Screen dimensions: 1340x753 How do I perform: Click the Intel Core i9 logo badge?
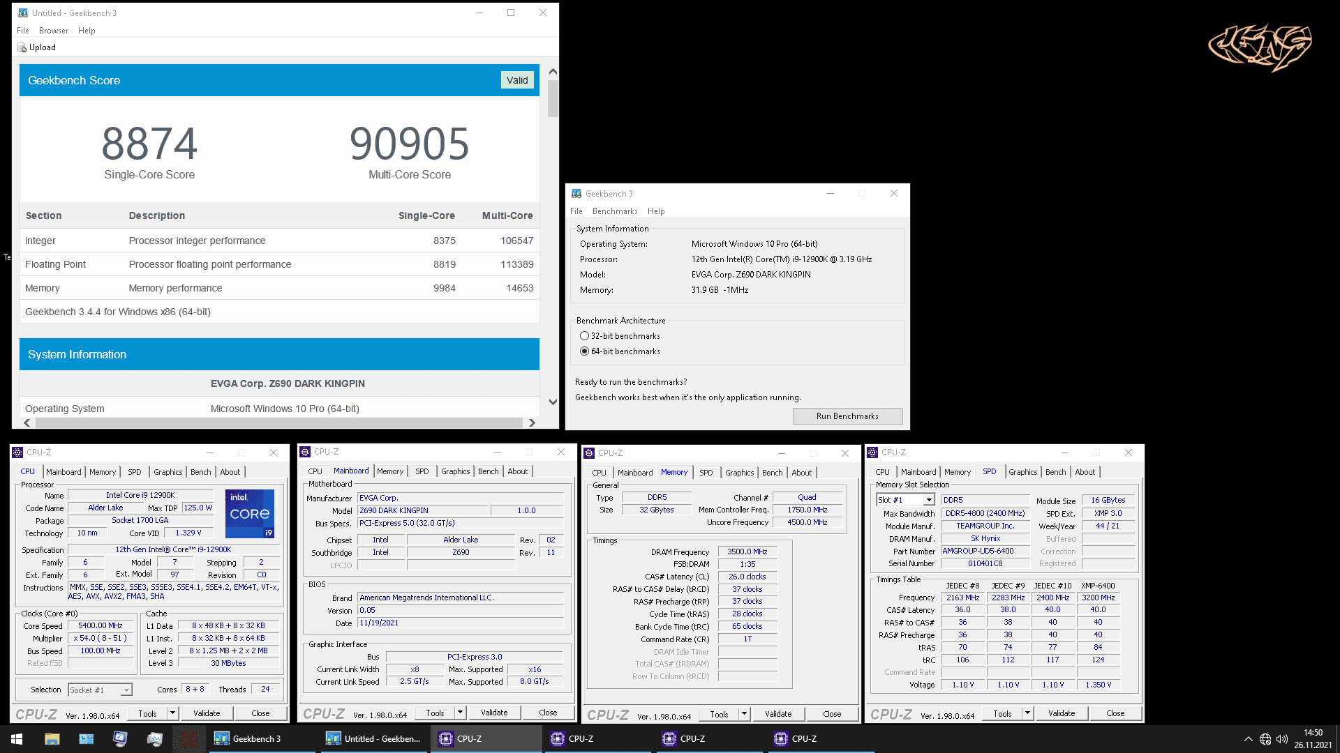tap(250, 514)
